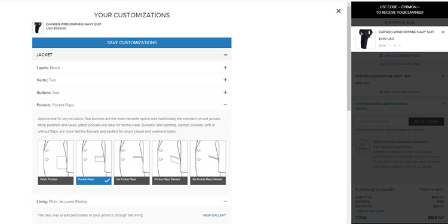Select the Pocket Flaps Slanted option
The image size is (448, 224).
(x=170, y=162)
